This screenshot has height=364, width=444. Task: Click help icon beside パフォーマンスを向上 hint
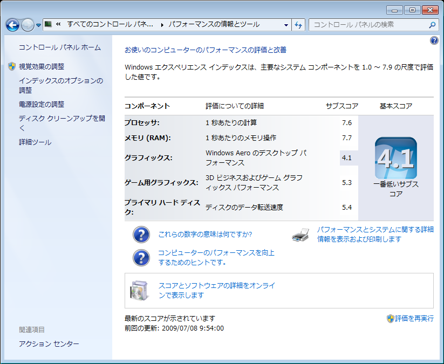tap(141, 258)
